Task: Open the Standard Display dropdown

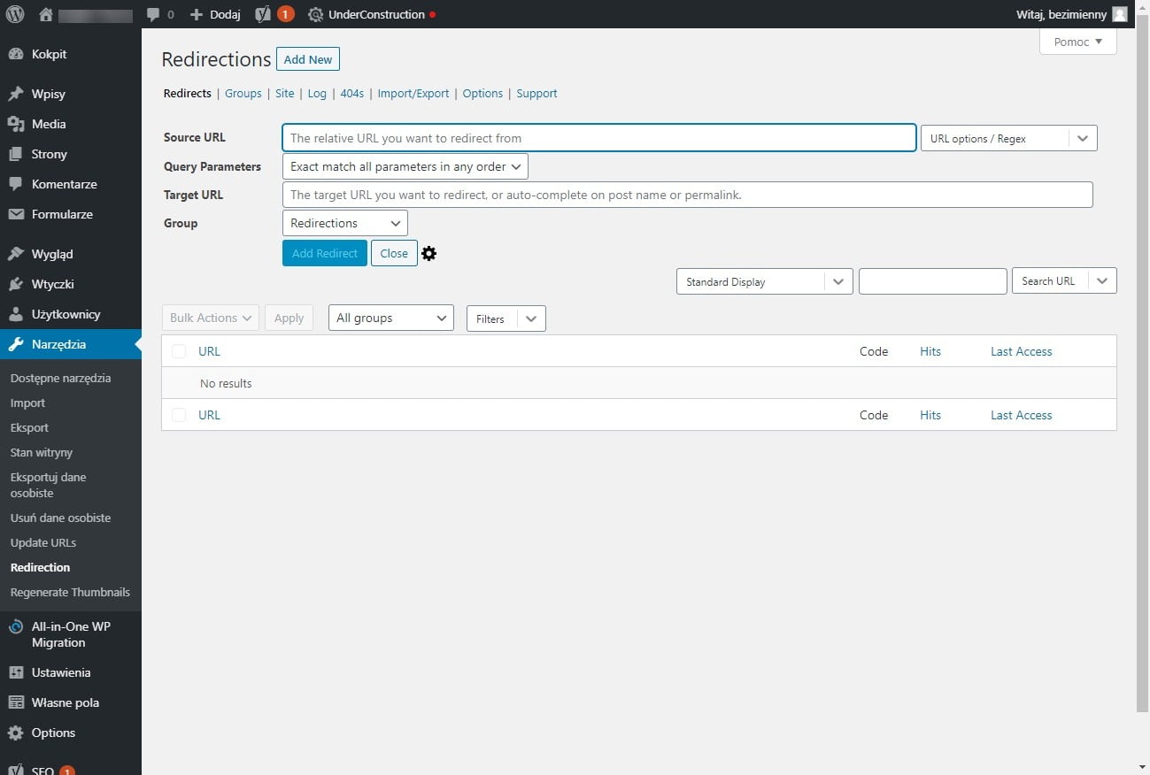Action: 764,281
